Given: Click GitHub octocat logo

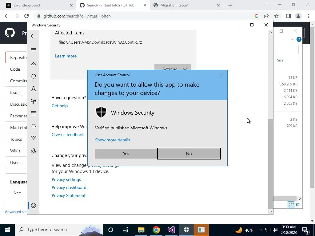Looking at the screenshot, I should coord(10,33).
